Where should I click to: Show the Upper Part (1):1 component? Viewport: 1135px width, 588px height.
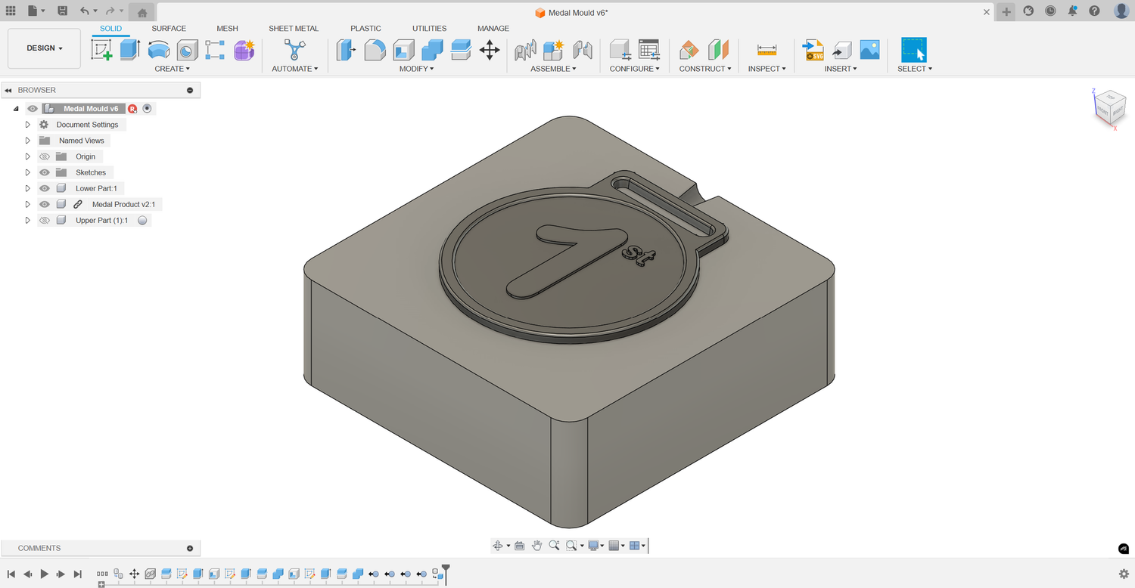45,220
